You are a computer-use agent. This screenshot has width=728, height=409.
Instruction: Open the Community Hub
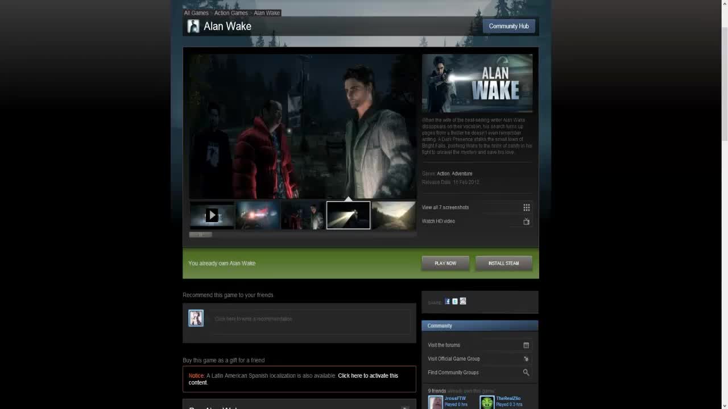click(x=509, y=26)
